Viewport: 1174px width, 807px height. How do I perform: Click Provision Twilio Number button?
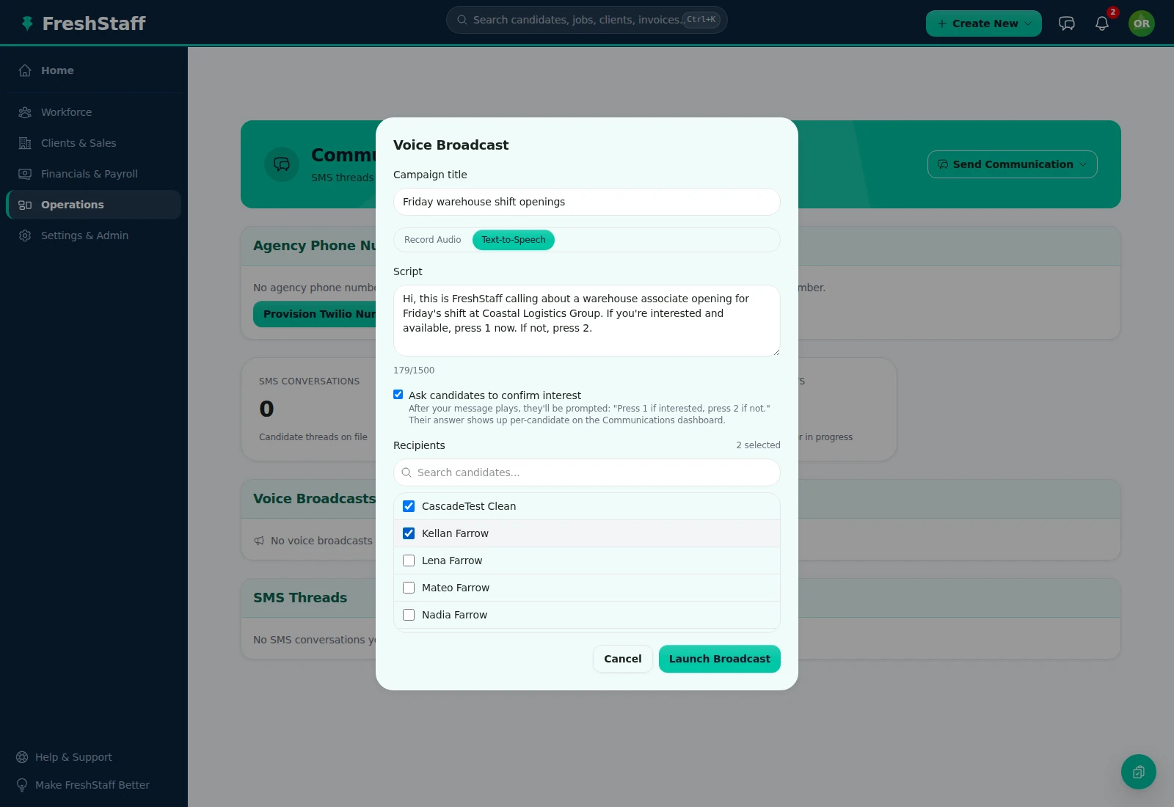pos(315,314)
